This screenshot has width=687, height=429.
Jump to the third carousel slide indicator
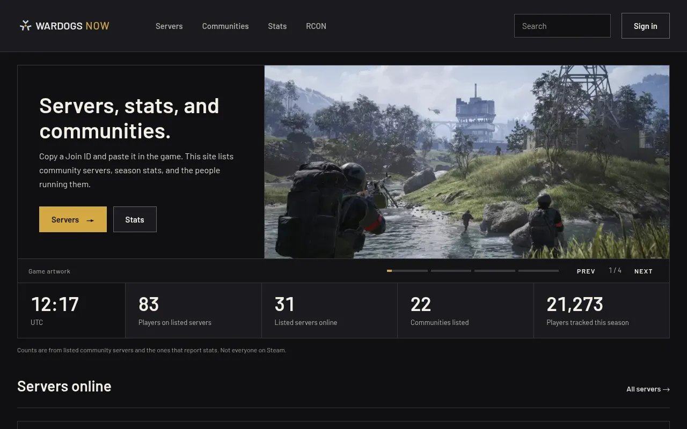pyautogui.click(x=495, y=271)
